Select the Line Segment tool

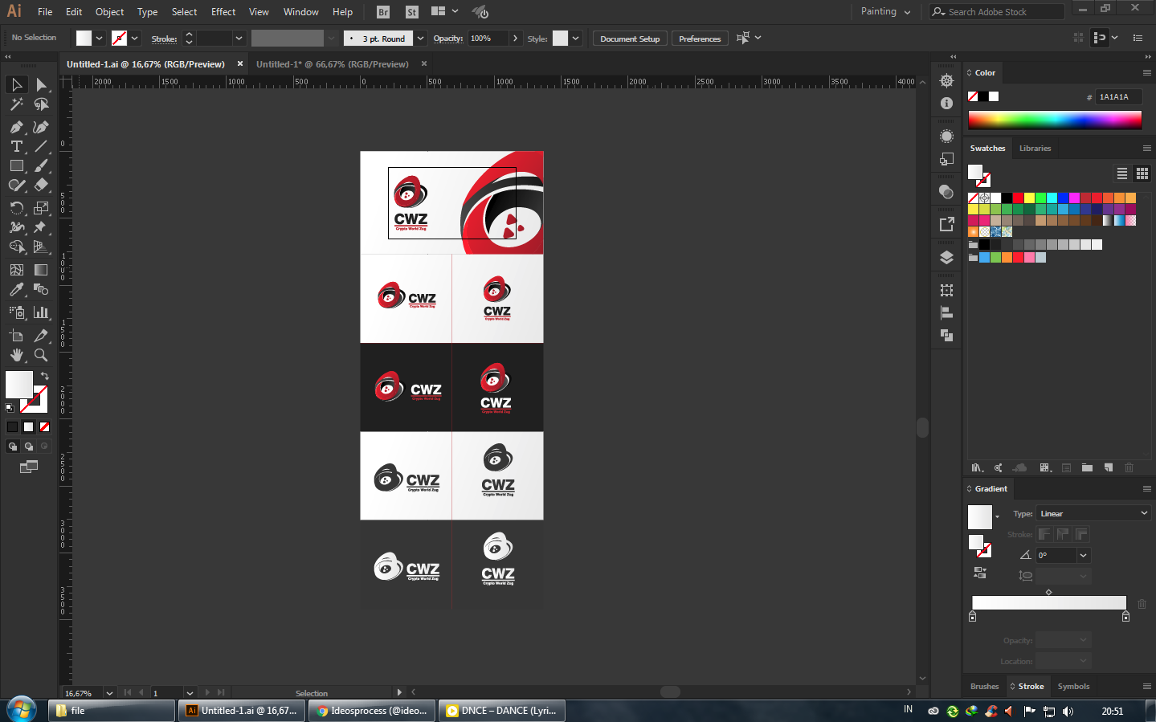(41, 146)
